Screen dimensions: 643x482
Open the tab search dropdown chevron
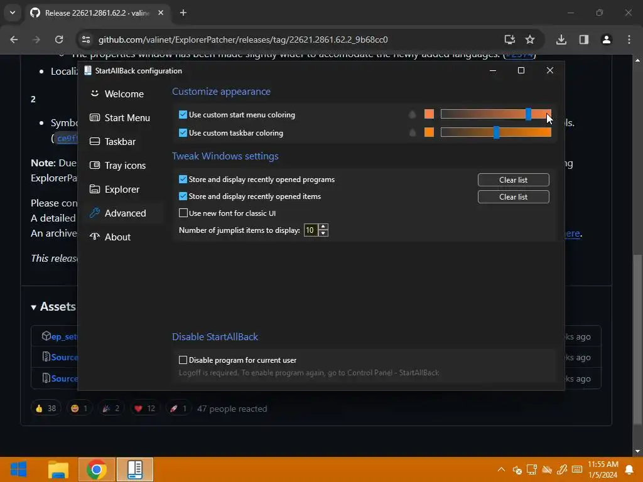coord(13,13)
